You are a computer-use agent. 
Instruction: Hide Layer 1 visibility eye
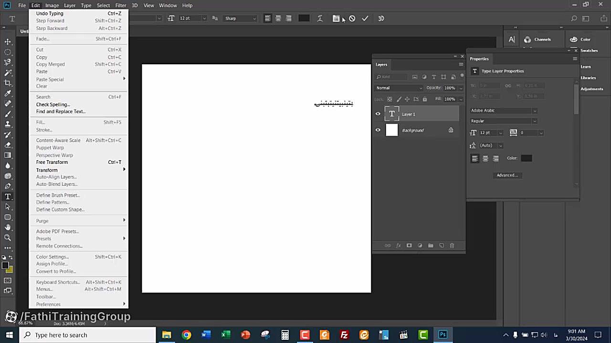coord(378,114)
